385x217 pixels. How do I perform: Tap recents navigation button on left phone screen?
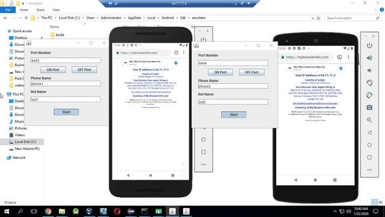[x=173, y=175]
